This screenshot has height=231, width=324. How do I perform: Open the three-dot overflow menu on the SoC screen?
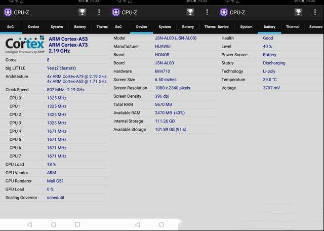[99, 12]
